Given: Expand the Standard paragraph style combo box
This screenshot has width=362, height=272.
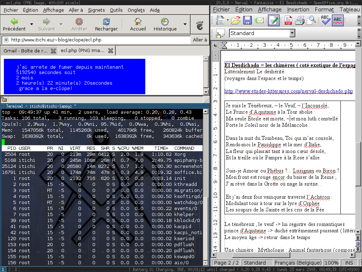Looking at the screenshot, I should [x=292, y=33].
